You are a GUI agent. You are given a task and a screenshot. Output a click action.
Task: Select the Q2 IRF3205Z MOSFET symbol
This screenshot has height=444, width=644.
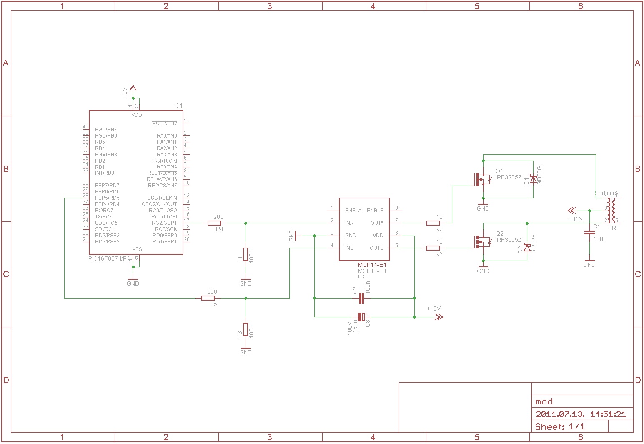(483, 242)
